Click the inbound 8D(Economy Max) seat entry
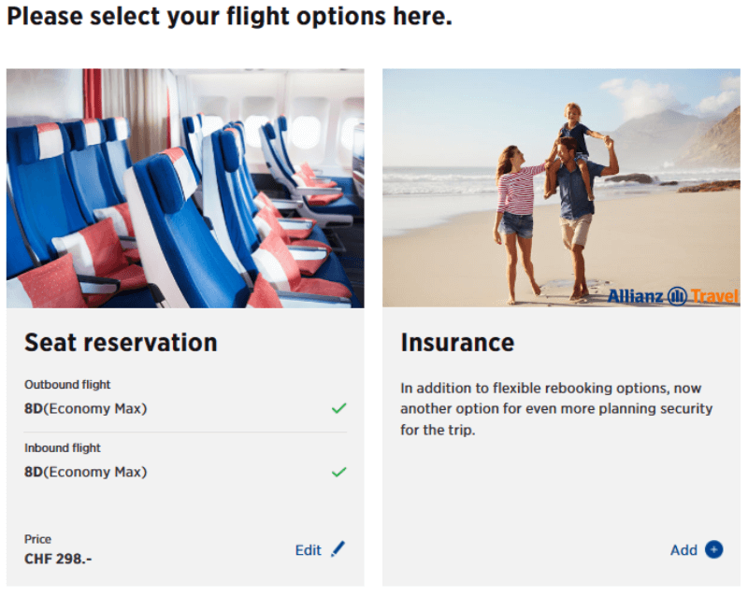Screen dimensions: 748x596 [85, 472]
